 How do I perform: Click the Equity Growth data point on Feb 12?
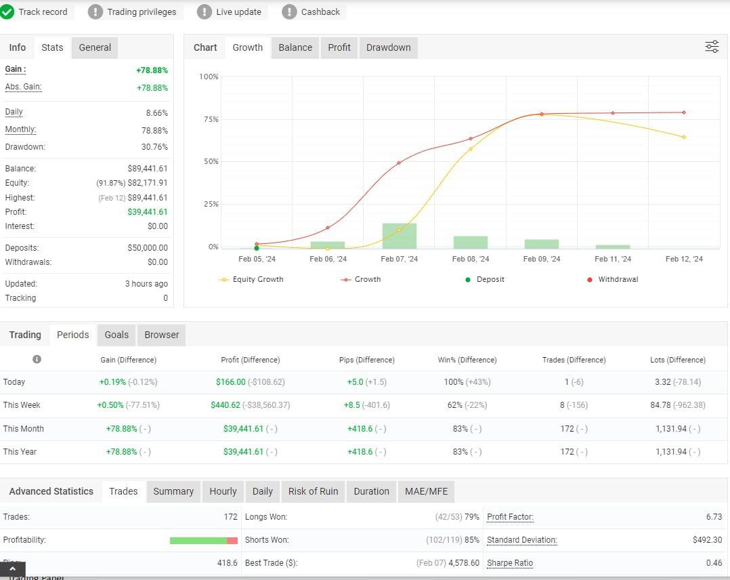pos(684,137)
